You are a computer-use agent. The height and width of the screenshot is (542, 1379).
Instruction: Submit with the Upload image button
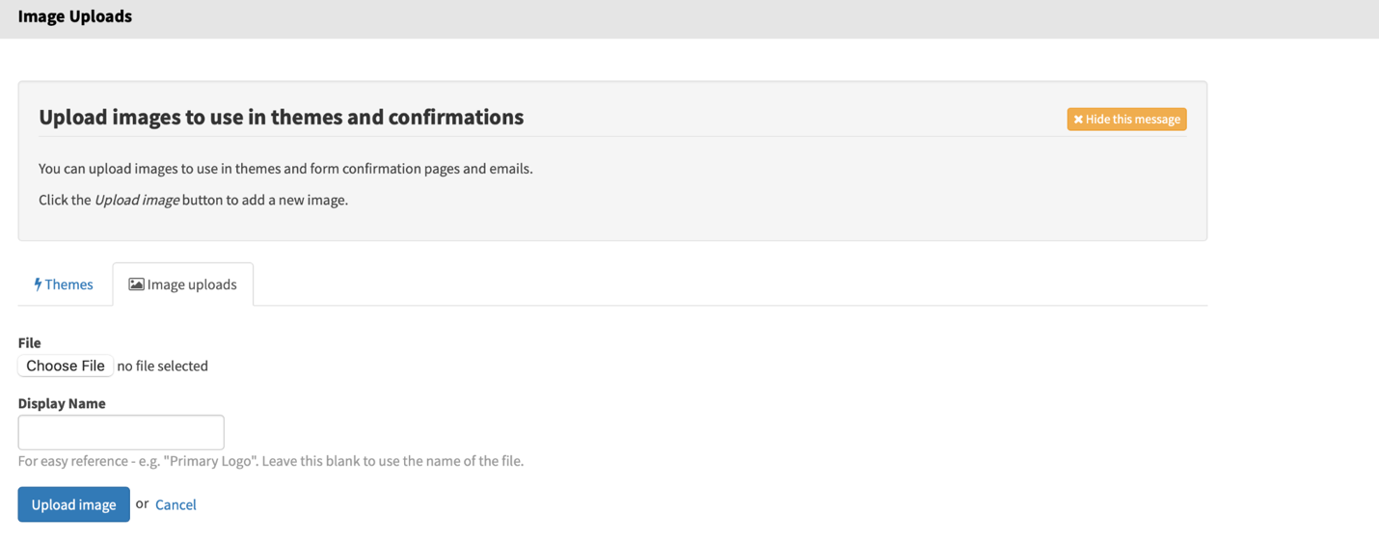[73, 504]
